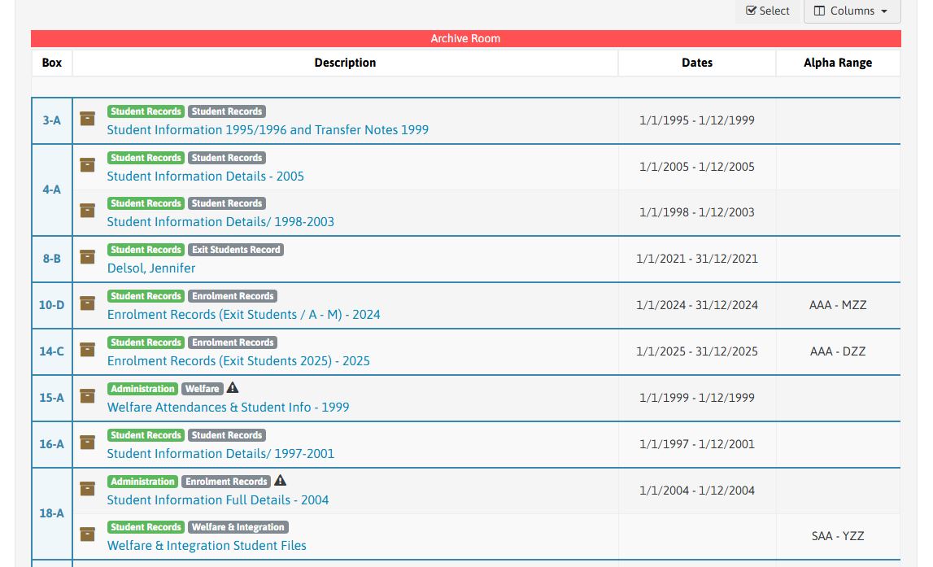This screenshot has height=567, width=933.
Task: Click Enrolment Records tag on Exit Students 2025 row
Action: [233, 342]
